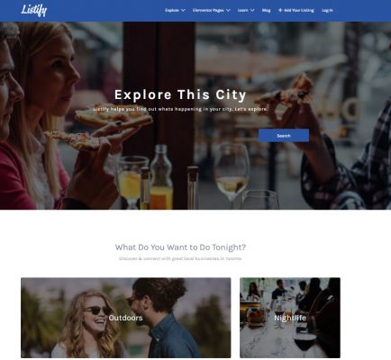This screenshot has height=360, width=391.
Task: Click the Explore This City heading
Action: click(x=180, y=94)
